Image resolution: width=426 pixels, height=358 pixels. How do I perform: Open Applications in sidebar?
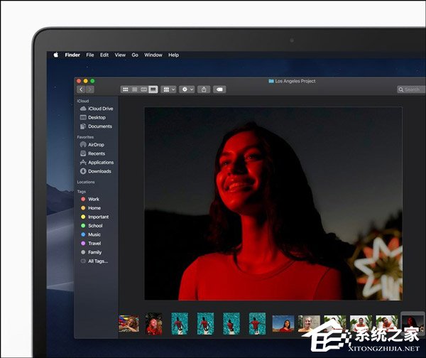(97, 162)
